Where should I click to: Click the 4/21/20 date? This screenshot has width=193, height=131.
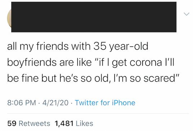pos(55,103)
